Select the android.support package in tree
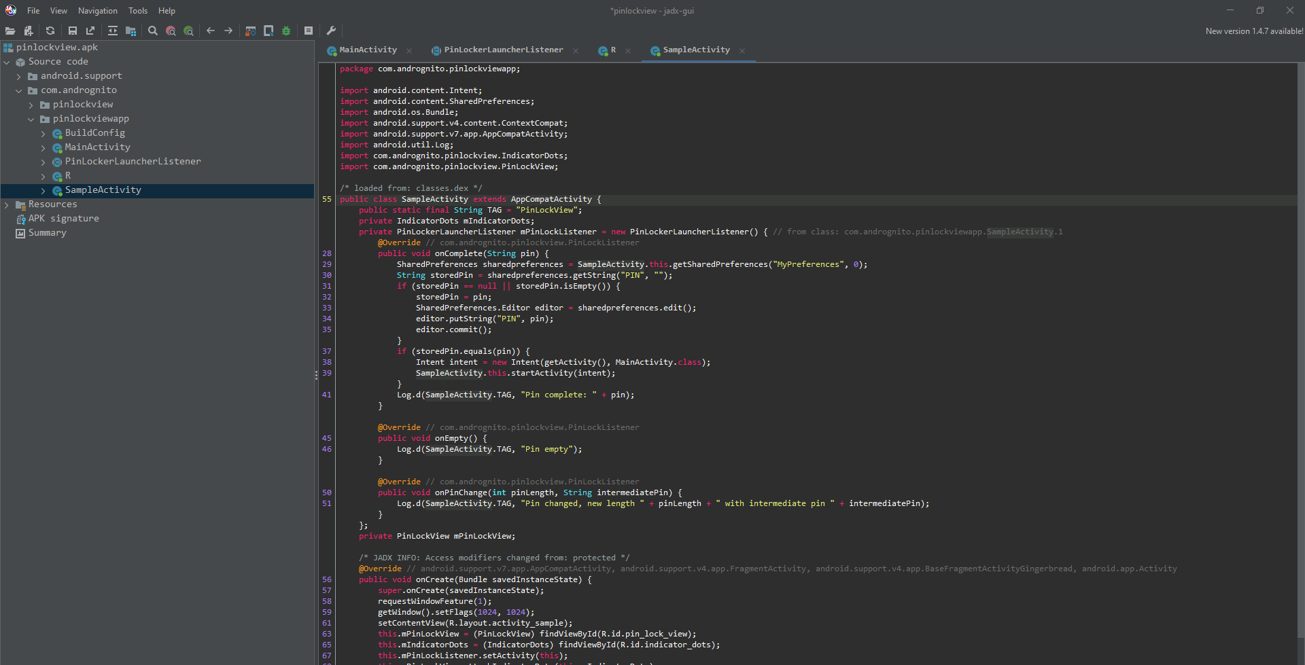 pyautogui.click(x=81, y=76)
